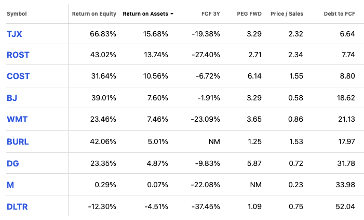Open the BJ ticker link

click(12, 98)
